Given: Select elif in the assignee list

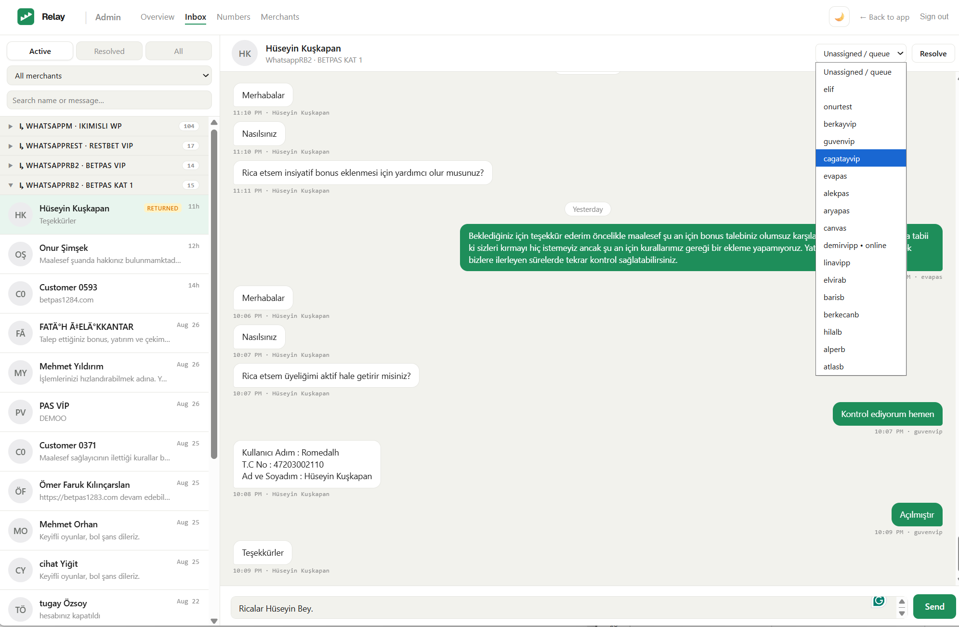Looking at the screenshot, I should coord(861,89).
